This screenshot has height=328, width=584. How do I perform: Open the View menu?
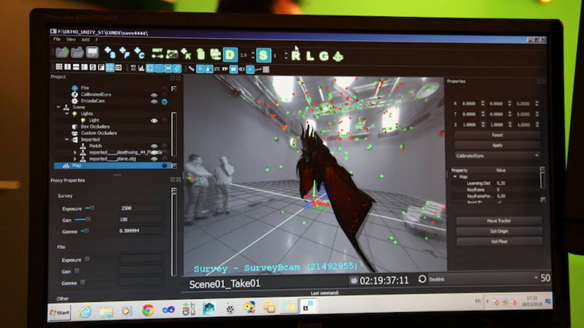(x=71, y=40)
